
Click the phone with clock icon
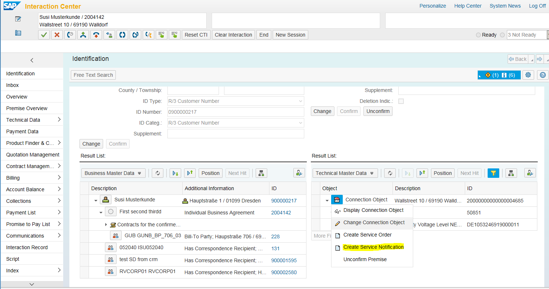(70, 35)
